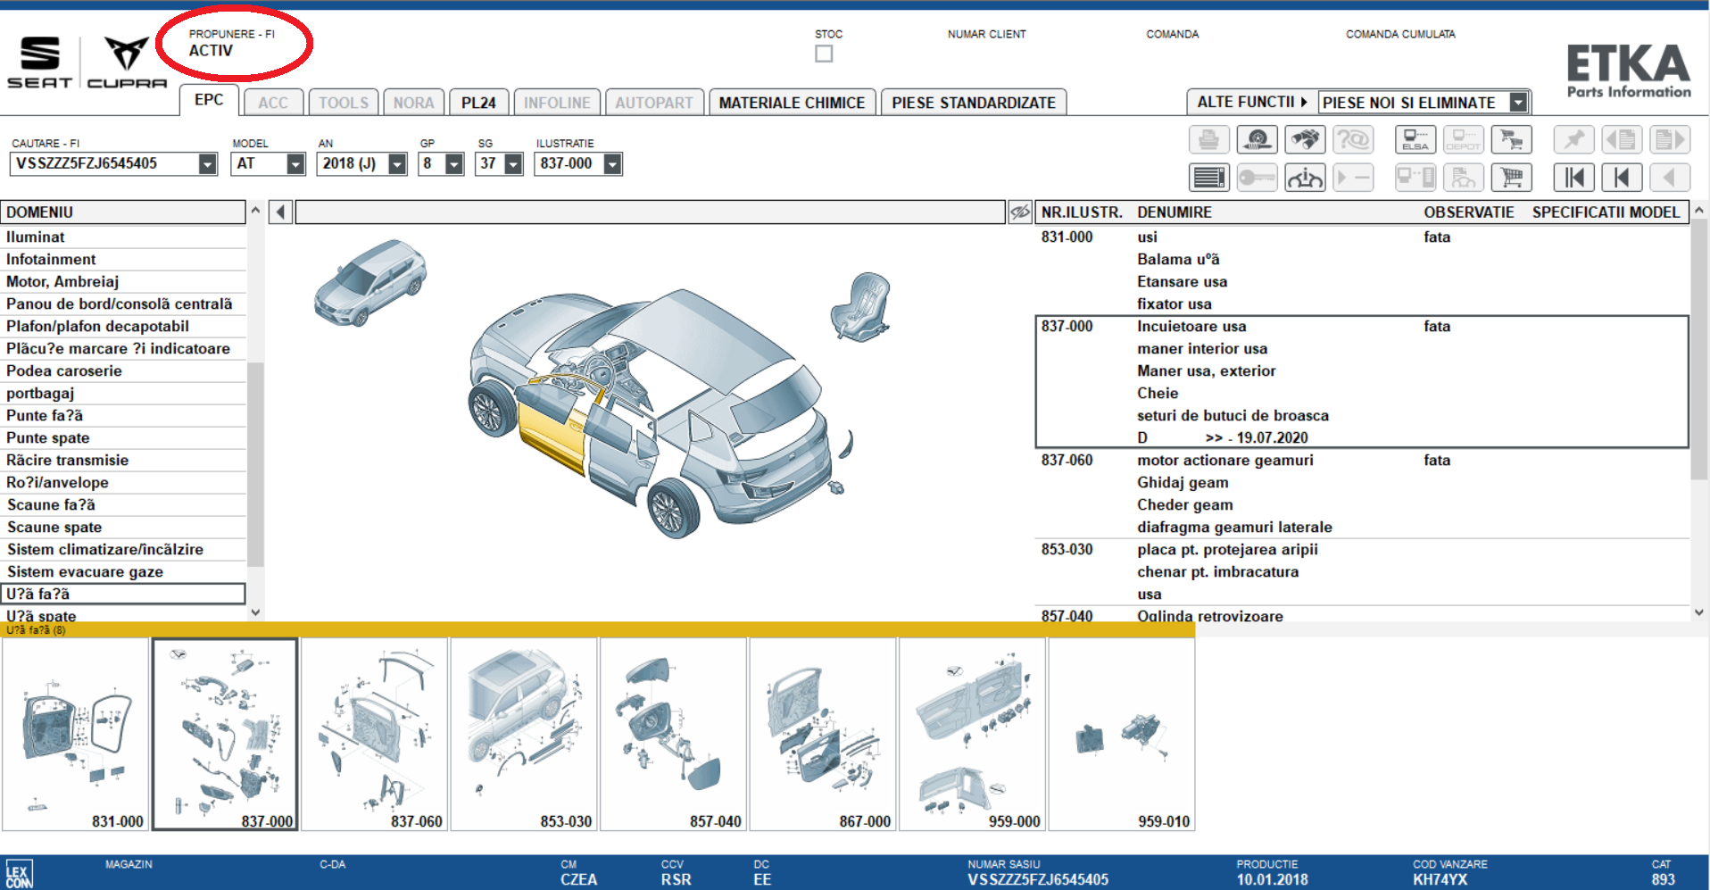Click the baby child seat illustration
The image size is (1710, 890).
click(x=861, y=306)
